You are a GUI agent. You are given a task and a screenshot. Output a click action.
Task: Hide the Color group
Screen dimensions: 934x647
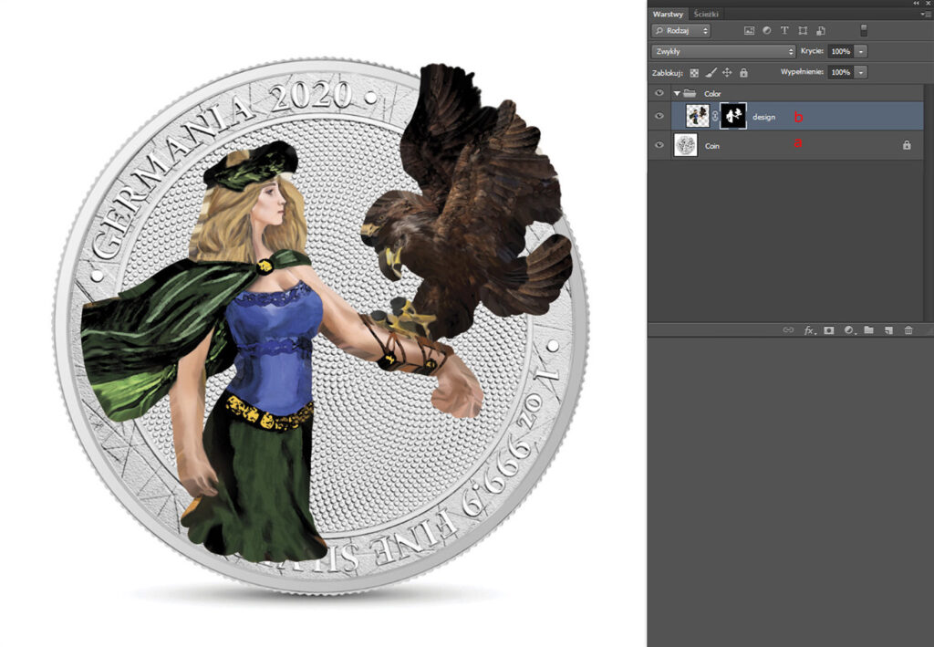pos(659,93)
